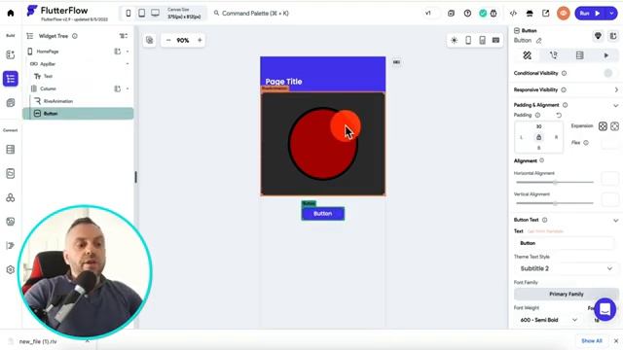Open Font Weight 600 Semi Bold dropdown
The height and width of the screenshot is (350, 623).
click(x=548, y=320)
